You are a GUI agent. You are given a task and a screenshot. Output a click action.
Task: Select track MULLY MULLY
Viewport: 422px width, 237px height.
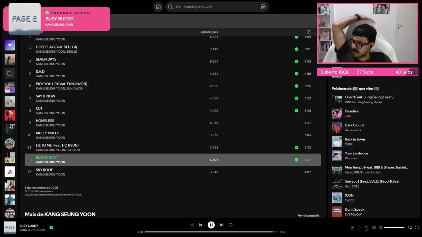(x=173, y=135)
